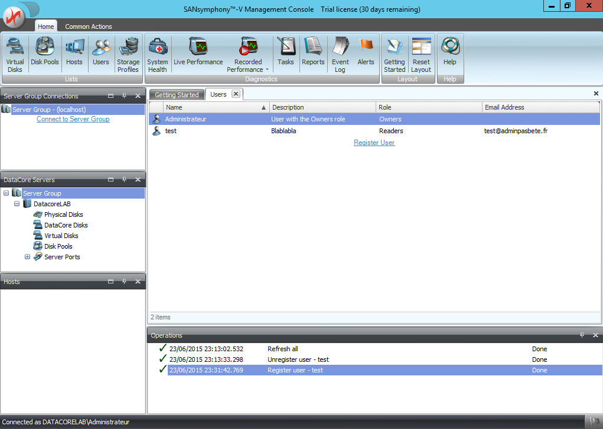Screen dimensions: 603x429
Task: Open Disk Pools from the ribbon
Action: coord(45,51)
